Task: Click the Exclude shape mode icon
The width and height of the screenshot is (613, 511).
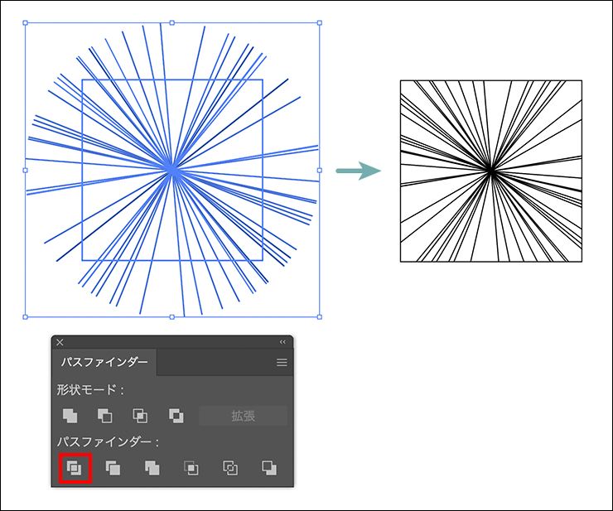Action: (176, 416)
